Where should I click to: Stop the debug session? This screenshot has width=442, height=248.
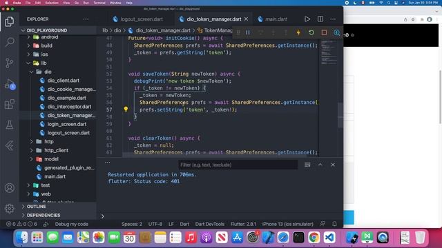324,32
